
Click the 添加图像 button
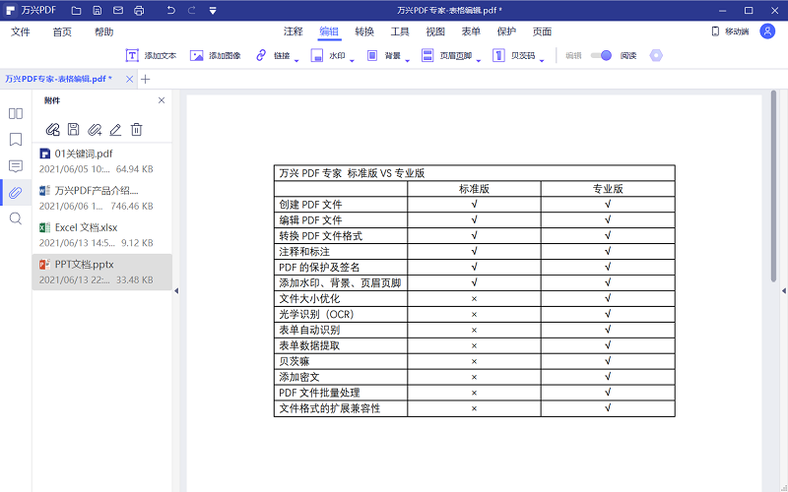[x=216, y=56]
